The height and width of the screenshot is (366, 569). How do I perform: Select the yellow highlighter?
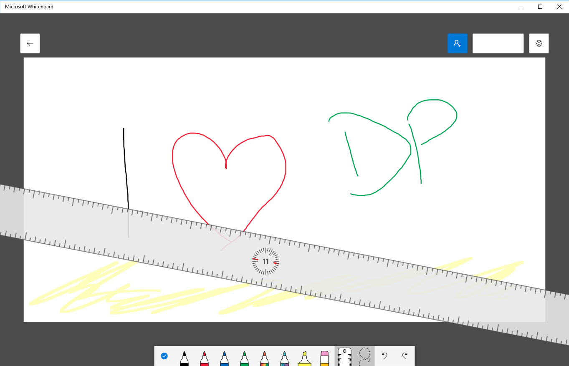(x=304, y=358)
